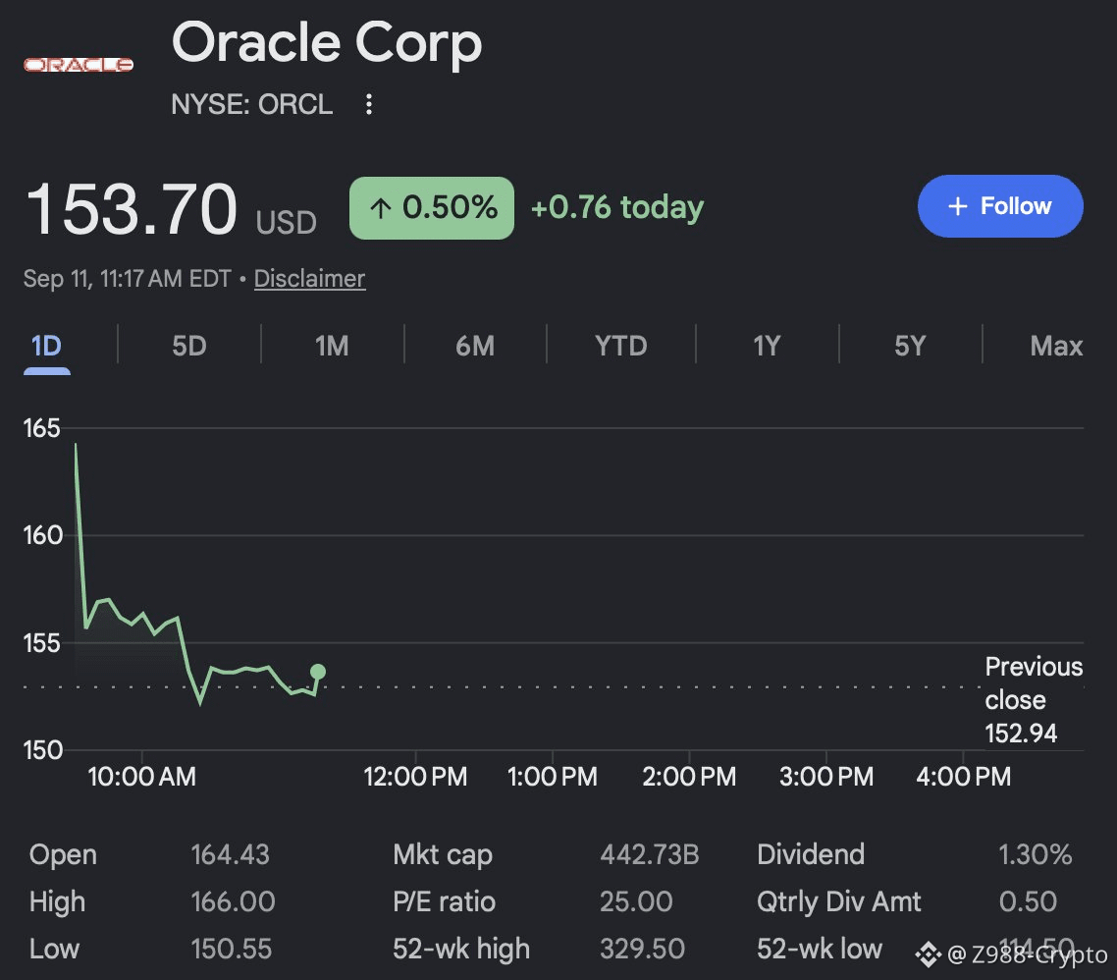Click the Mkt cap value 442.73B
The width and height of the screenshot is (1117, 980).
point(650,854)
